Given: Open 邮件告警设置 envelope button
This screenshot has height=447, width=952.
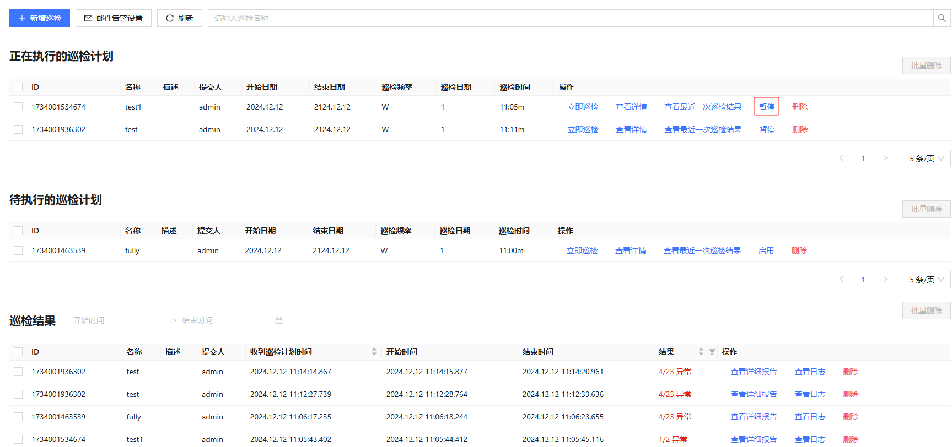Looking at the screenshot, I should click(x=114, y=18).
